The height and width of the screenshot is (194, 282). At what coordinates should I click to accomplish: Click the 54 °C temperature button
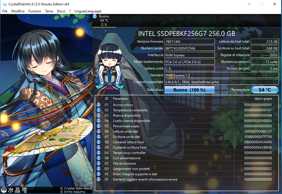(265, 90)
